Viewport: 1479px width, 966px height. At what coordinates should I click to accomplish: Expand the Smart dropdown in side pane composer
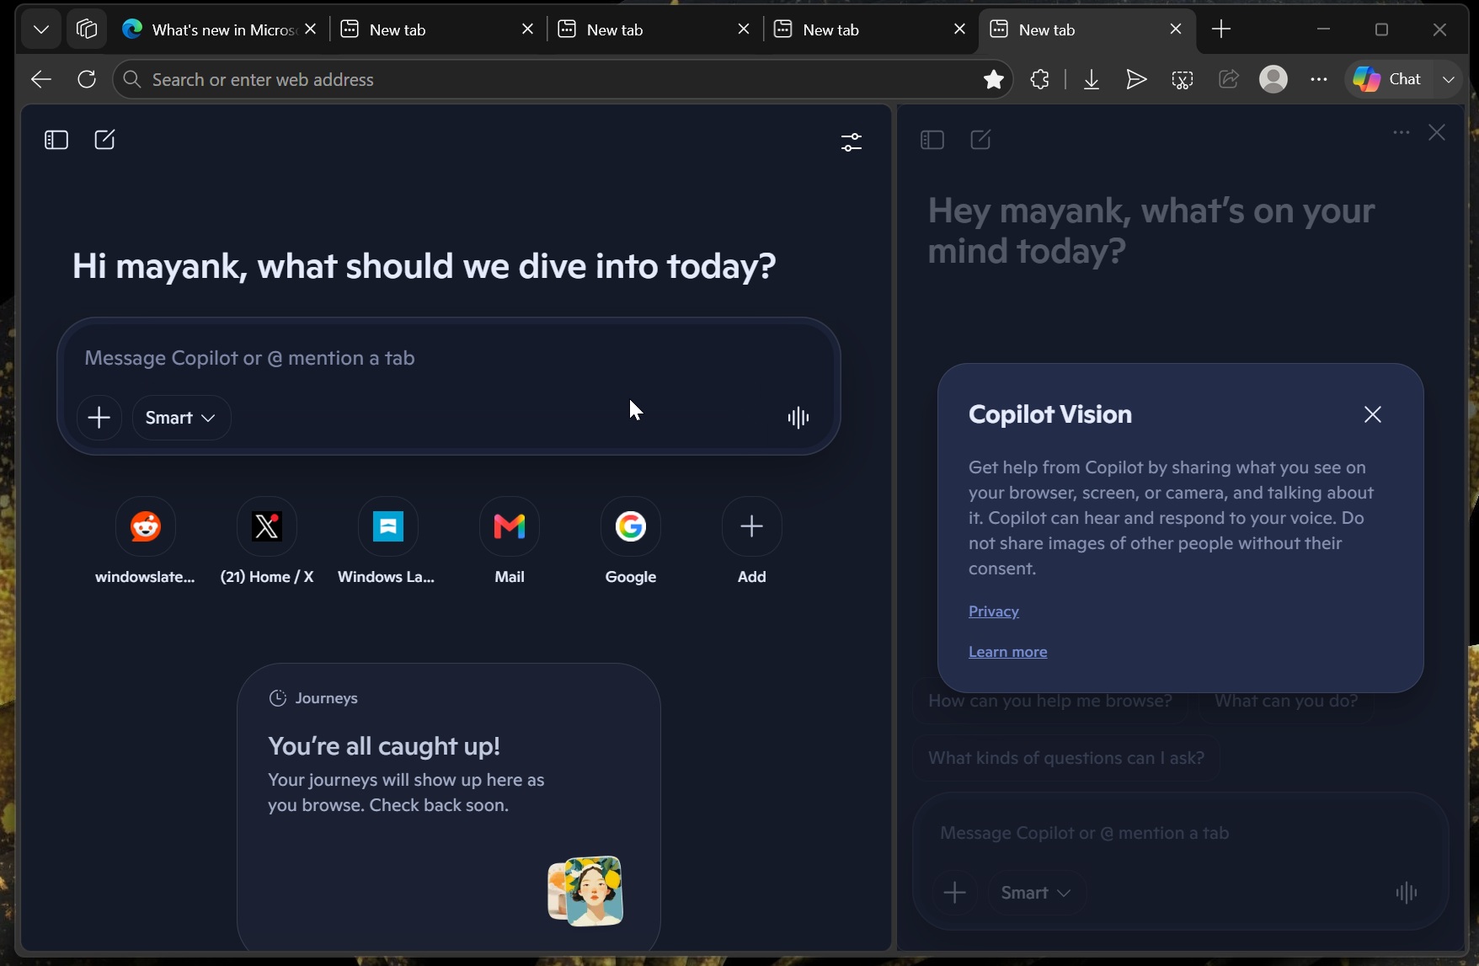pyautogui.click(x=1037, y=893)
